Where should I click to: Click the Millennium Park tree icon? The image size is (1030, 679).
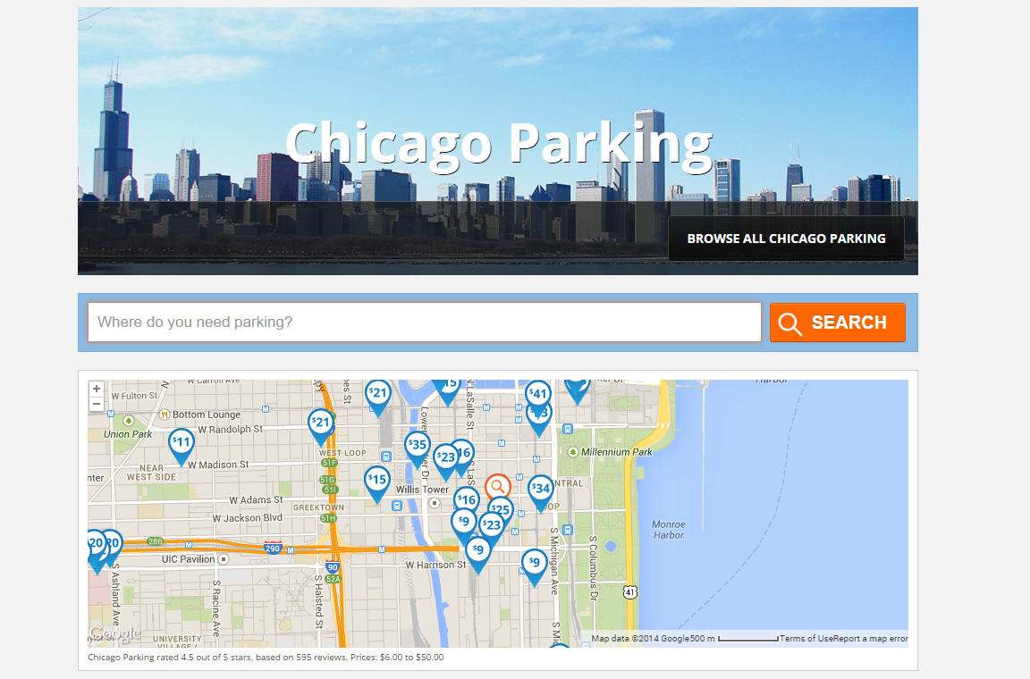click(x=573, y=452)
